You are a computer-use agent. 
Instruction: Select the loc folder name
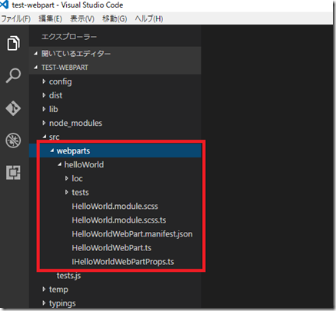(x=77, y=178)
